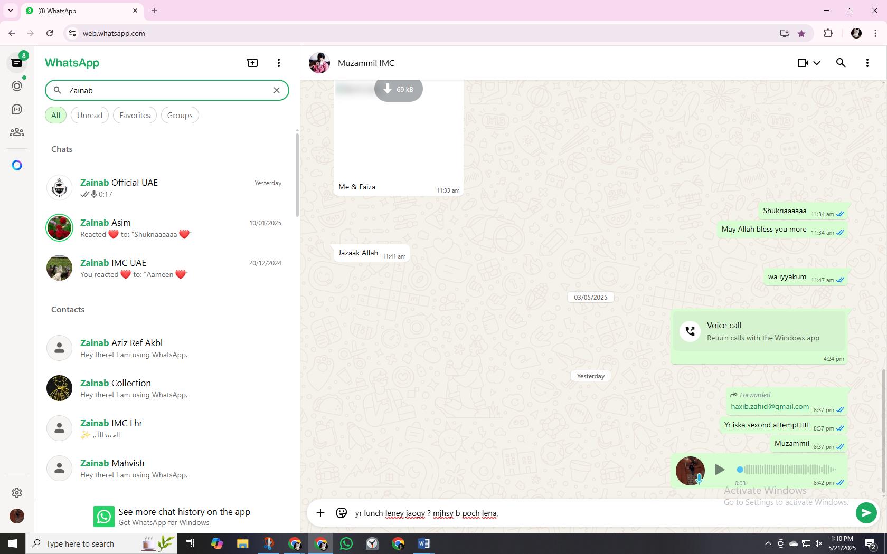Open contact Zainab Aziz Ref Akbl

pos(166,348)
